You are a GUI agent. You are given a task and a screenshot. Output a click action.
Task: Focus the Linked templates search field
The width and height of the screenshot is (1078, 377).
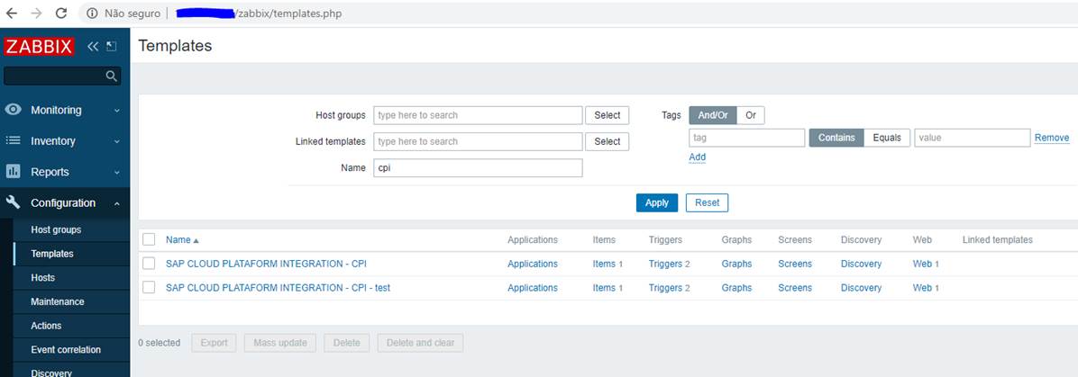tap(478, 141)
